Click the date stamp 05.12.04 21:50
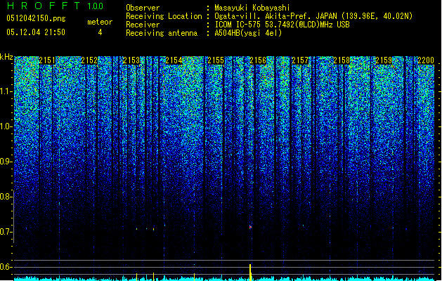442x281 pixels. 36,32
